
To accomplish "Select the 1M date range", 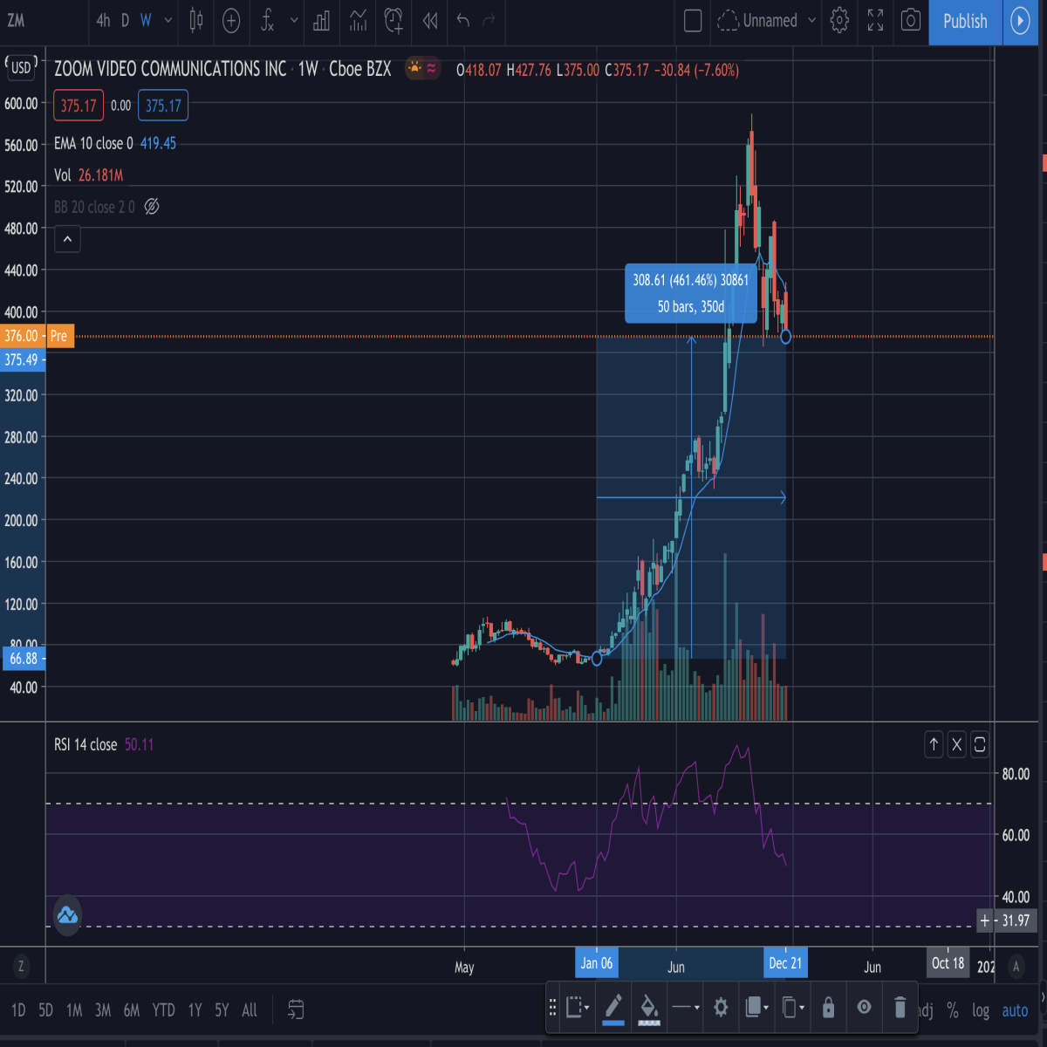I will click(x=74, y=1010).
